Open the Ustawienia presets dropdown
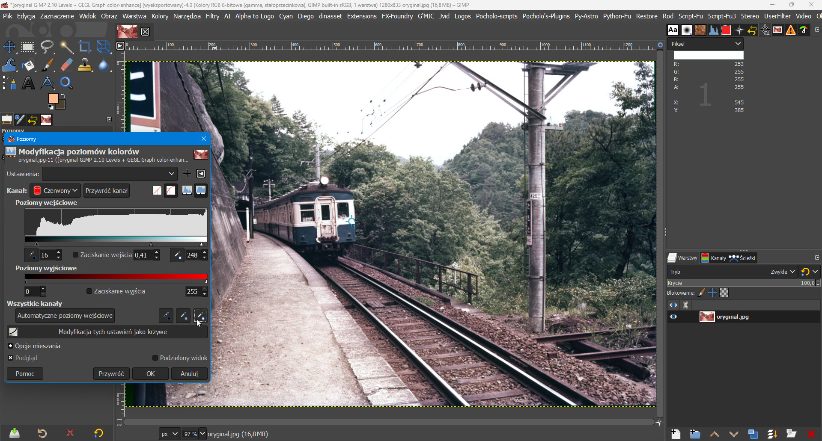 (110, 174)
